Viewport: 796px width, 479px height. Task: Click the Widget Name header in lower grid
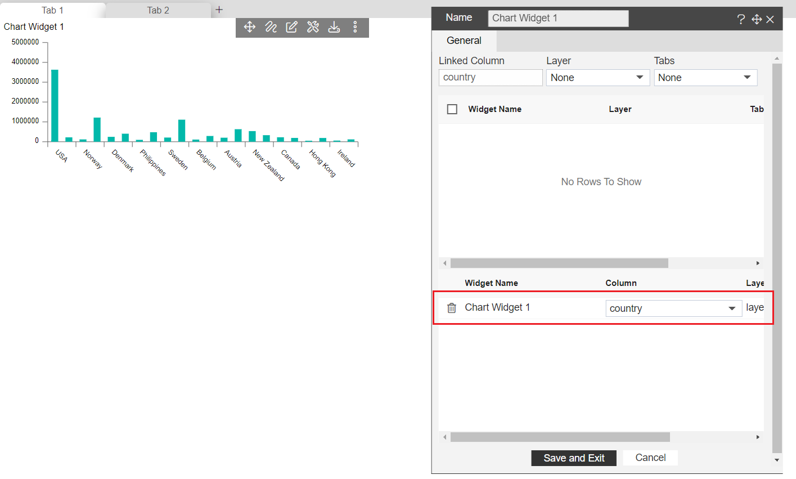click(x=491, y=283)
